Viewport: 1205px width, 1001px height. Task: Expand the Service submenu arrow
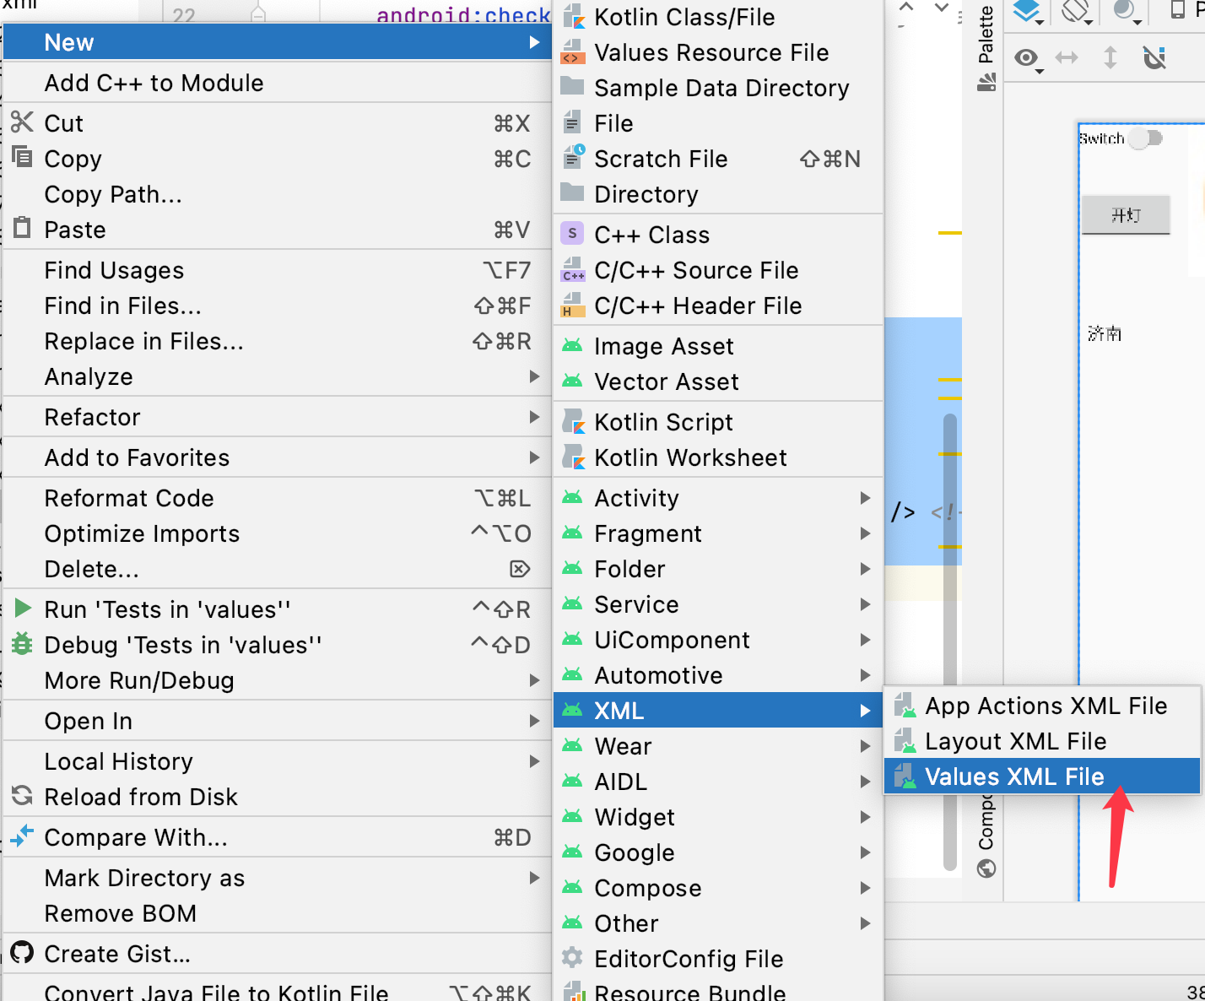coord(865,604)
